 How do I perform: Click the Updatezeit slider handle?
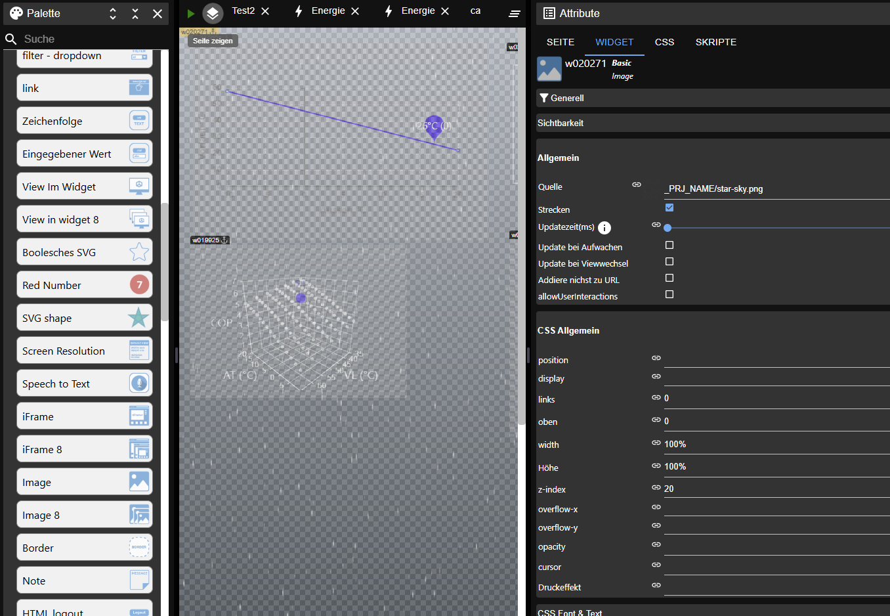[667, 228]
